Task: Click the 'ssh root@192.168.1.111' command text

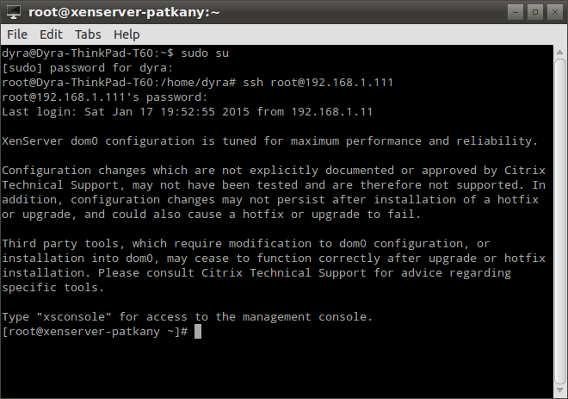Action: point(318,83)
